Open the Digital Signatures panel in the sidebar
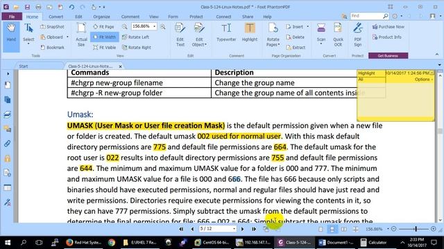The height and width of the screenshot is (249, 444). (8, 202)
